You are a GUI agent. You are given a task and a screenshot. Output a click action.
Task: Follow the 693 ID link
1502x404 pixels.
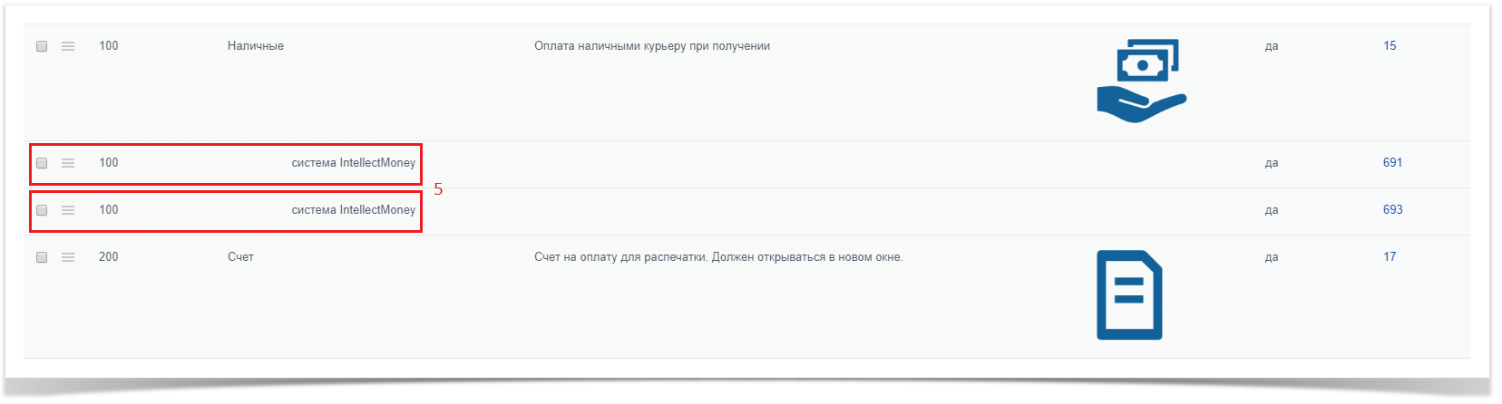(x=1392, y=210)
